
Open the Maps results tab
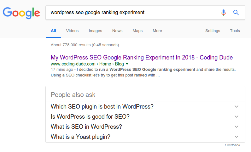point(137,31)
